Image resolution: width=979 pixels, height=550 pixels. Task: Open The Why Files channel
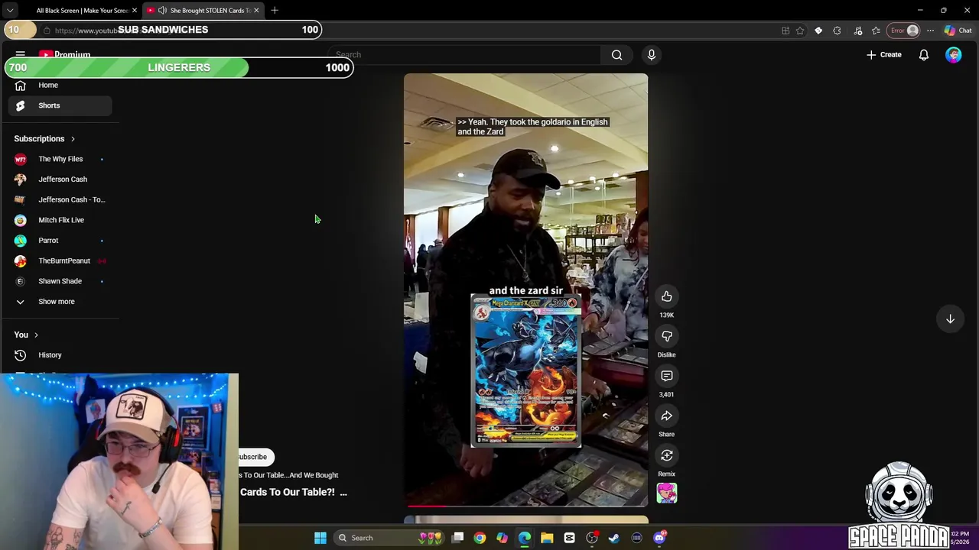pyautogui.click(x=60, y=159)
